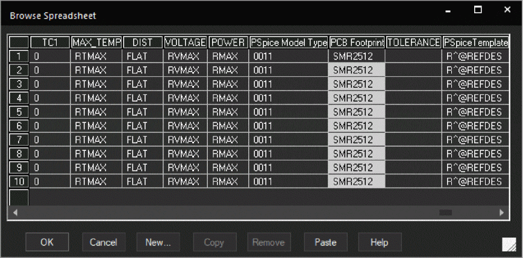523x258 pixels.
Task: Click 0011 model type cell in row 7
Action: click(x=289, y=140)
